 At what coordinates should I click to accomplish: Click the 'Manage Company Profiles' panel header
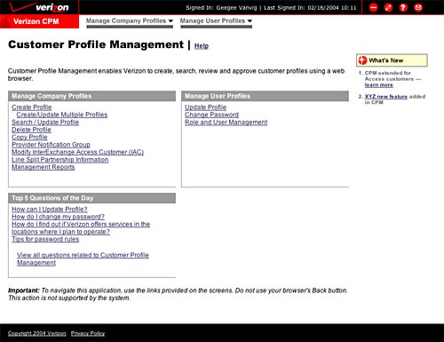pyautogui.click(x=91, y=96)
